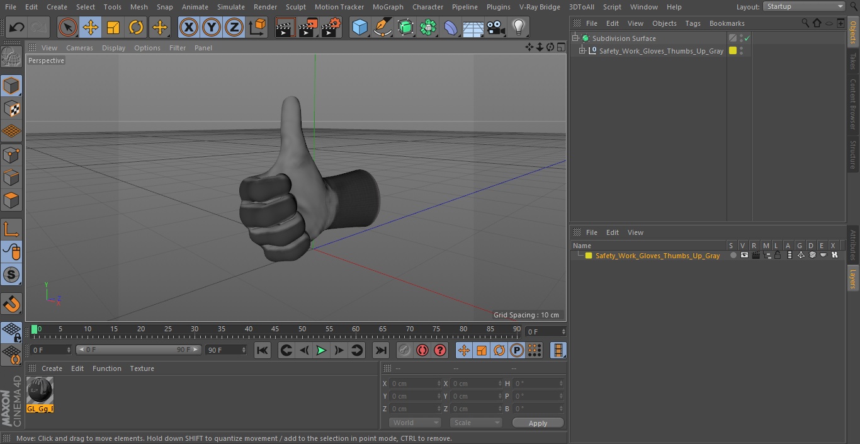Click yellow swatch in Layers panel row
The image size is (860, 444).
[x=589, y=256]
